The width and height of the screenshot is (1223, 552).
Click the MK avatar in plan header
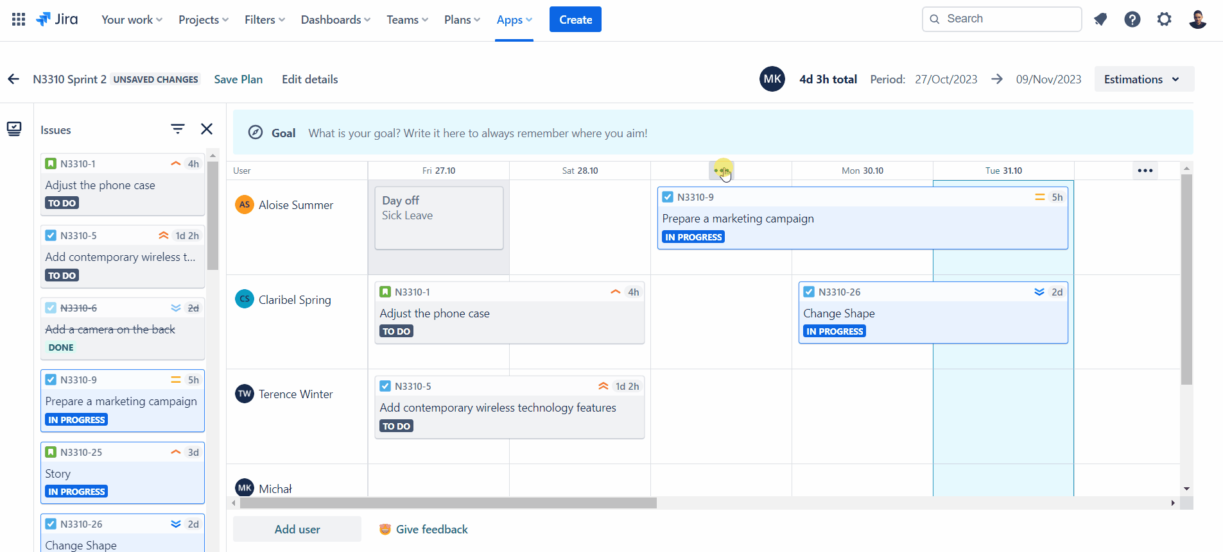(x=772, y=79)
